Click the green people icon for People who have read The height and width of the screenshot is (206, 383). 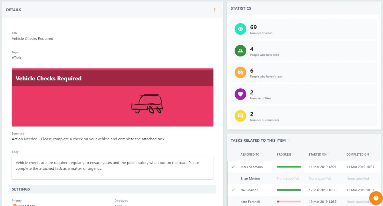tap(240, 51)
